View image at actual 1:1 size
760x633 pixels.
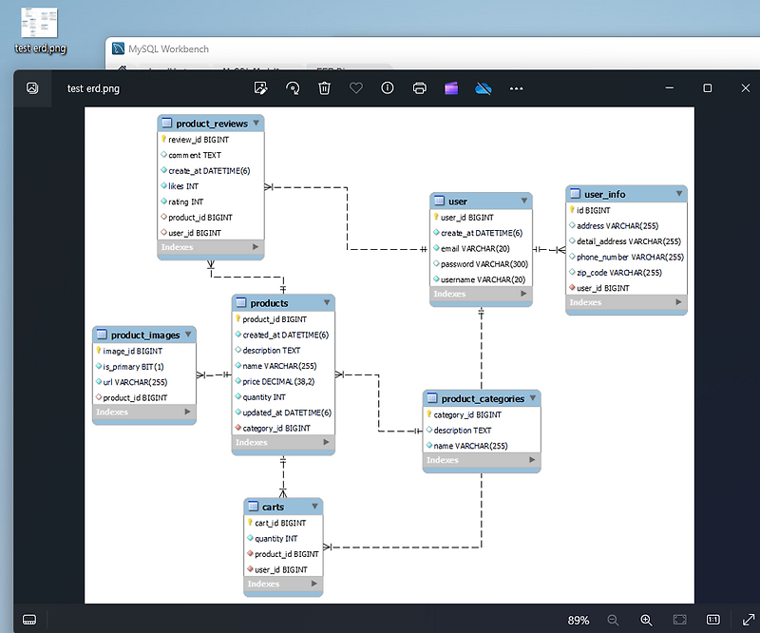712,619
